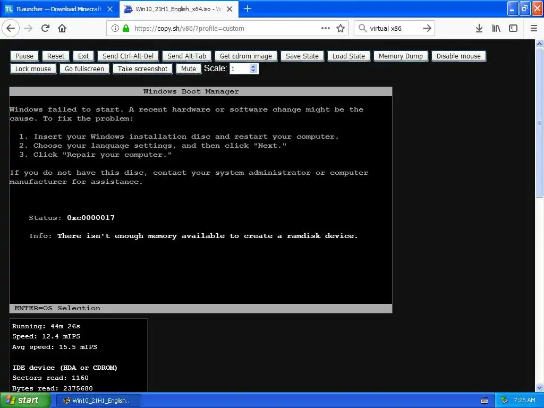Viewport: 544px width, 408px height.
Task: Open the downloads arrow icon
Action: pyautogui.click(x=479, y=28)
